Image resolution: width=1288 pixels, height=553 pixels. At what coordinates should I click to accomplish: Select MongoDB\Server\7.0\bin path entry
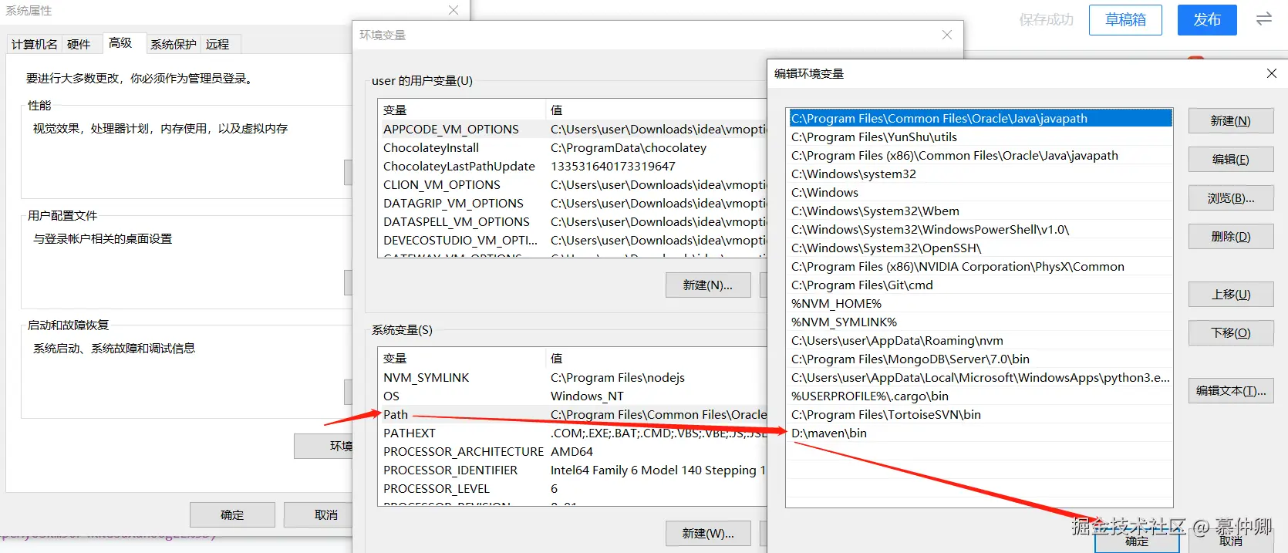click(979, 359)
